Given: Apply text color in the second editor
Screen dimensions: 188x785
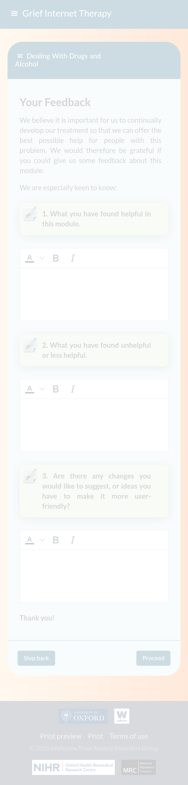Looking at the screenshot, I should pos(30,389).
